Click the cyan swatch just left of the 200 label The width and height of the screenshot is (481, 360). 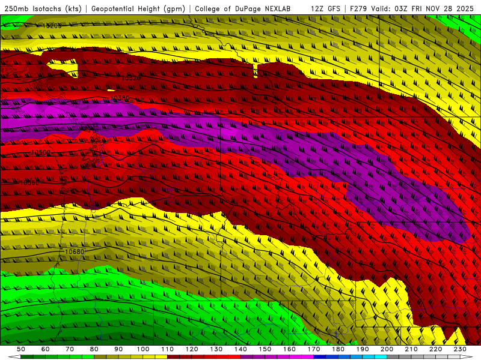pyautogui.click(x=381, y=357)
